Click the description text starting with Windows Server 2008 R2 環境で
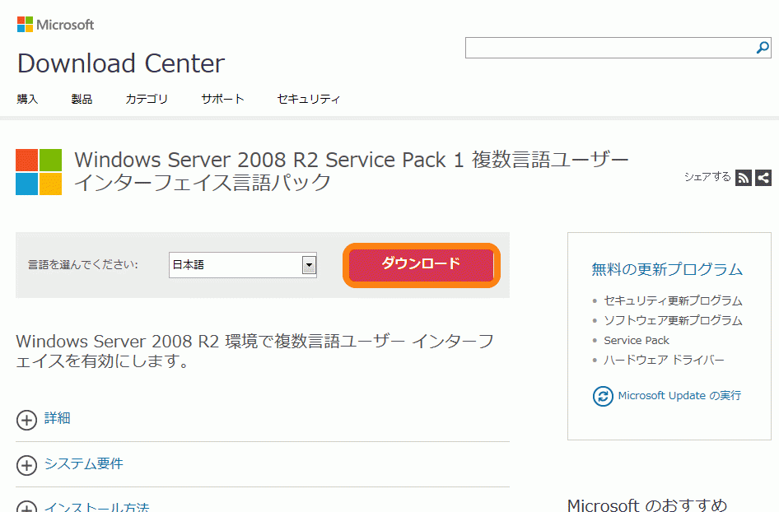 tap(255, 351)
